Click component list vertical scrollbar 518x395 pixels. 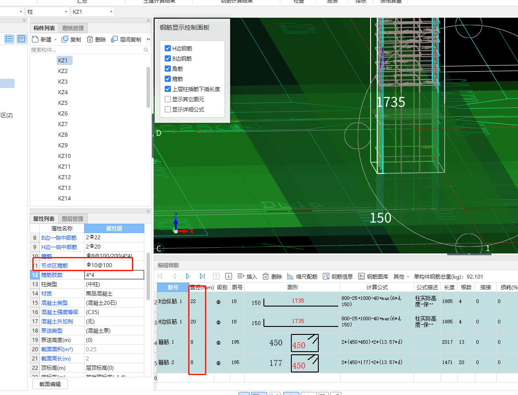(148, 88)
